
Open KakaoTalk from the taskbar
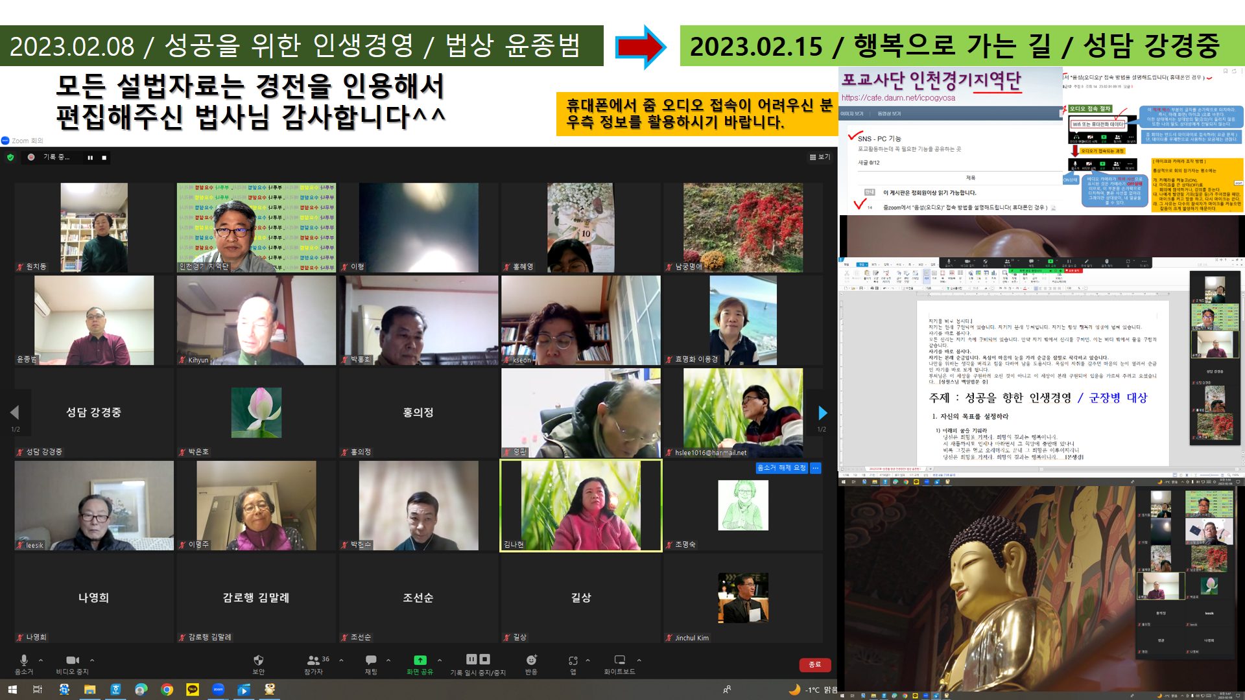(x=193, y=690)
